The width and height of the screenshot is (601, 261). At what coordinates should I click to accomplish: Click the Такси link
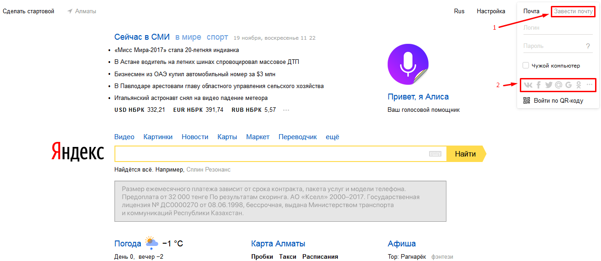pyautogui.click(x=288, y=257)
